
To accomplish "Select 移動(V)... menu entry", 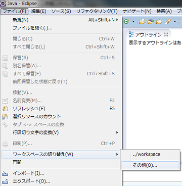I will [x=61, y=92].
